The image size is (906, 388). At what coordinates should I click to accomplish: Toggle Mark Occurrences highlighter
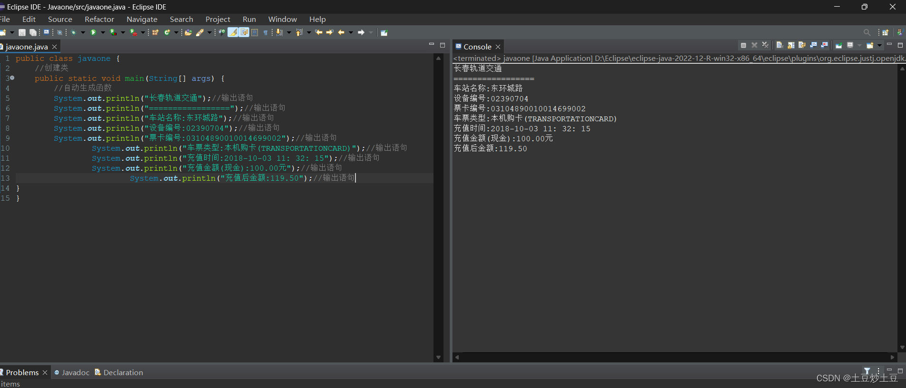(x=233, y=32)
